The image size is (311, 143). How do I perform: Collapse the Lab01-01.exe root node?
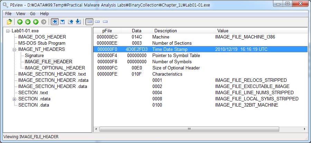[8, 31]
